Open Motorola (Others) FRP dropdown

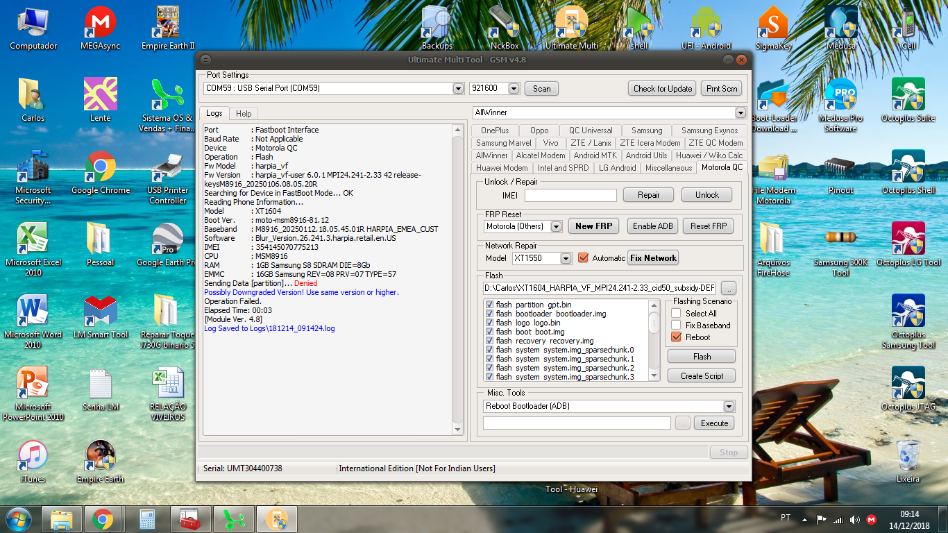[x=556, y=226]
